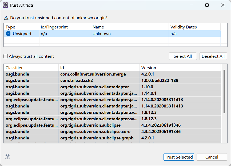This screenshot has width=231, height=166.
Task: Click osgi.bundle for com.trilead.ssh2
Action: click(x=17, y=81)
